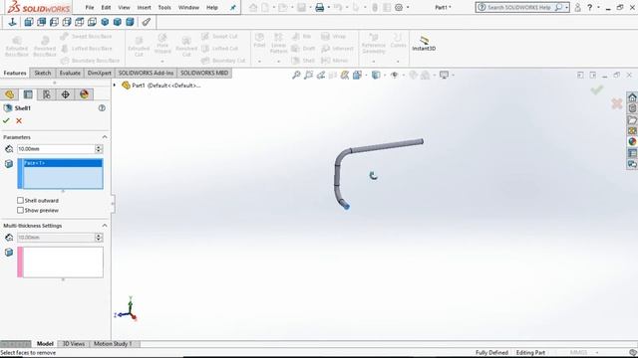Viewport: 638px width, 358px height.
Task: Click the Normal To view icon
Action: coord(12,22)
